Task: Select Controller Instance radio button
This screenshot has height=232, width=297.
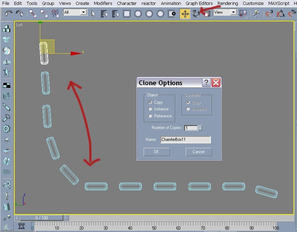Action: click(x=188, y=109)
